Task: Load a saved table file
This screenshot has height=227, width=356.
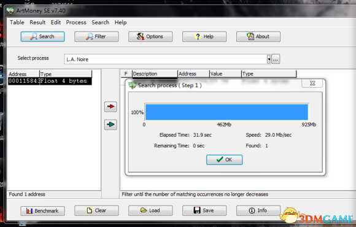Action: click(150, 210)
